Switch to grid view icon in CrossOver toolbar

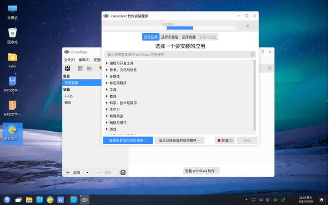(80, 68)
